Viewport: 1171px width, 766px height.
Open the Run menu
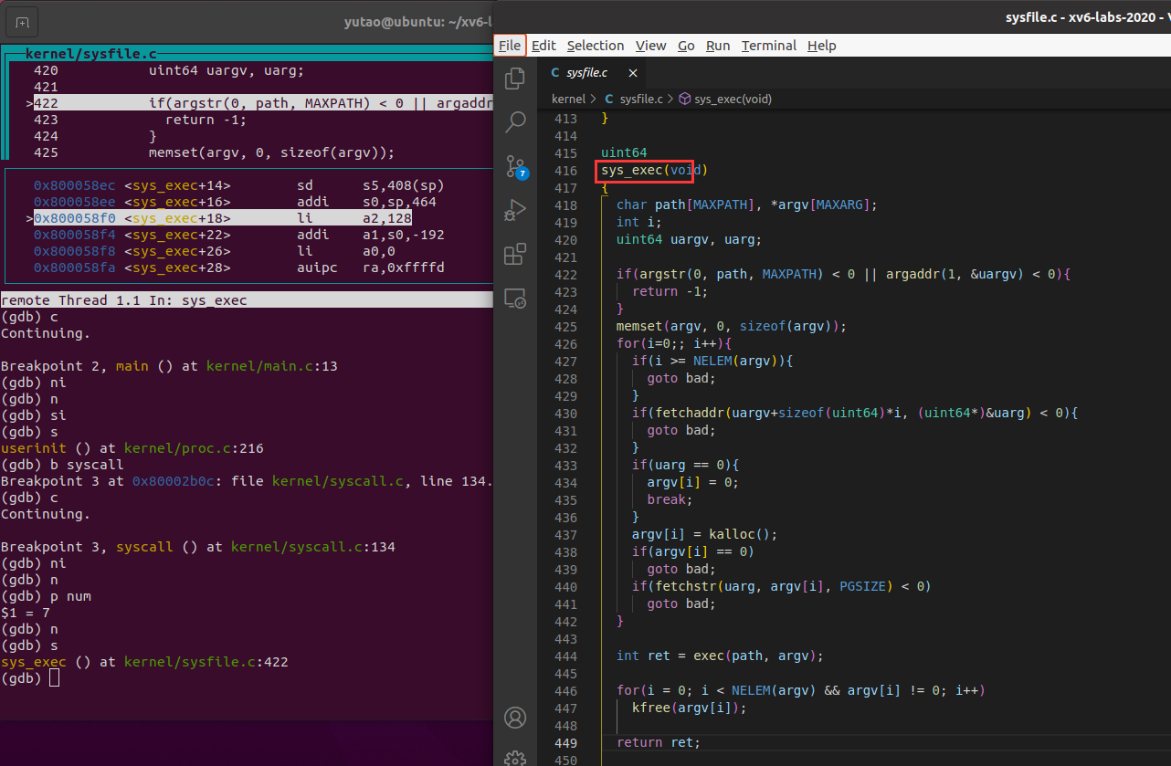(x=717, y=46)
